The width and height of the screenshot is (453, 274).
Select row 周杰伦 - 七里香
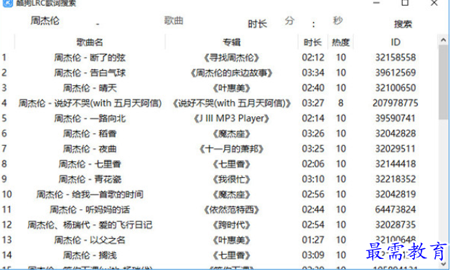click(219, 164)
